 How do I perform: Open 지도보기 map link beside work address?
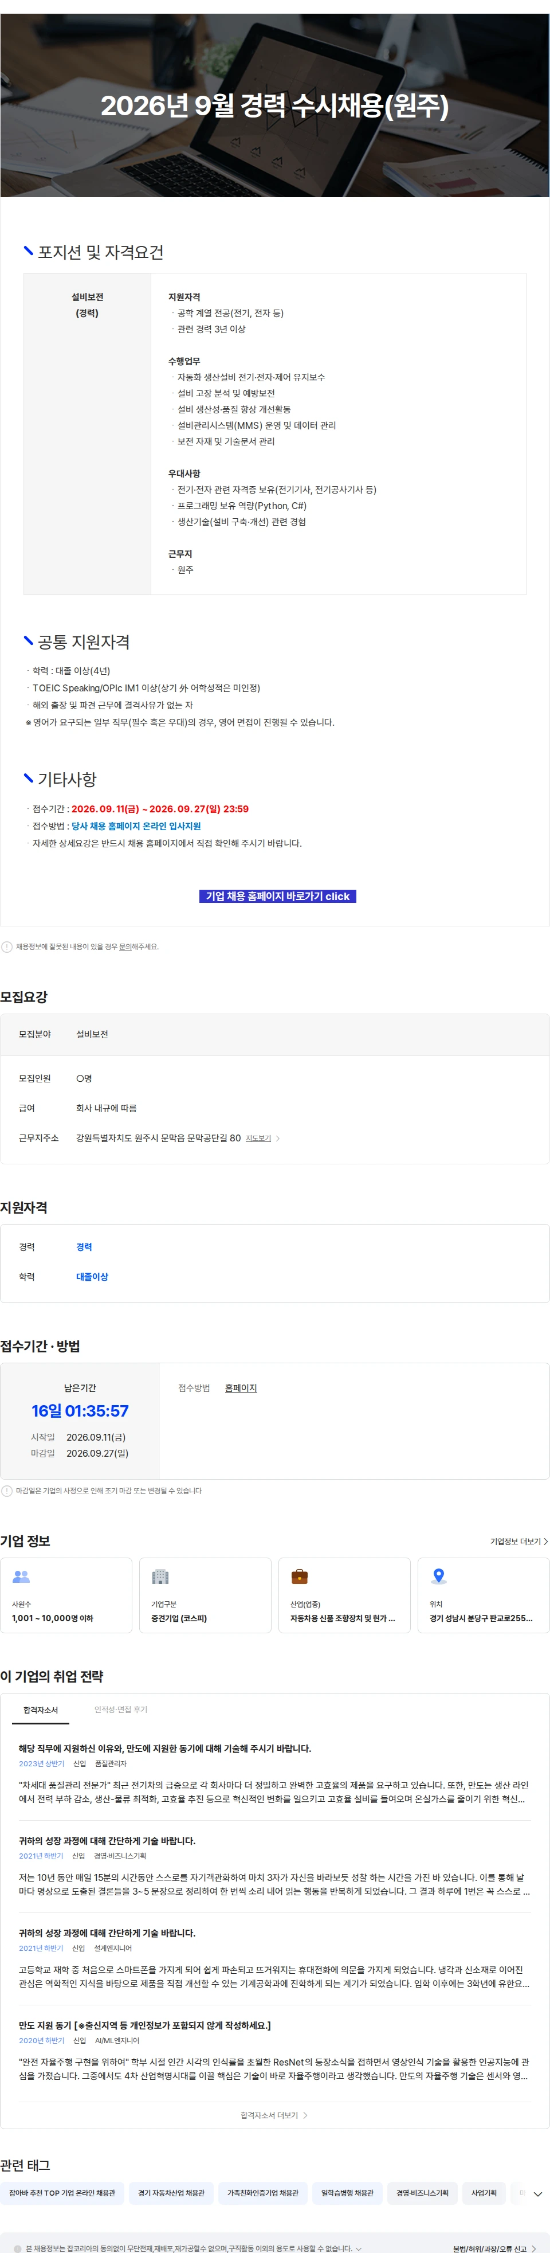(258, 1138)
